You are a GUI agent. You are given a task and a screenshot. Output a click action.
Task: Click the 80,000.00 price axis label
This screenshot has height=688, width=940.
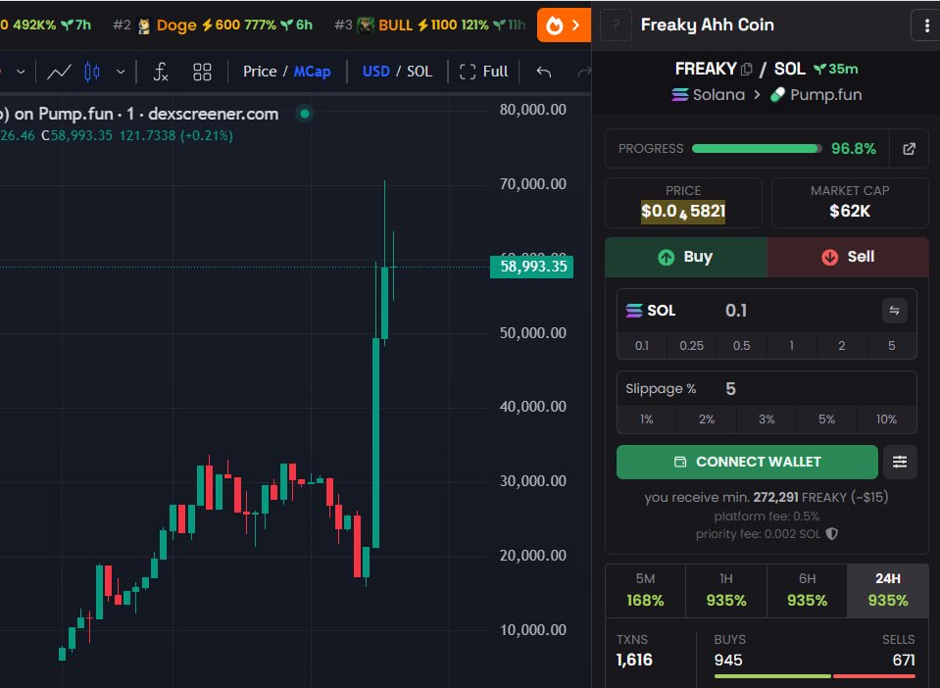click(533, 110)
